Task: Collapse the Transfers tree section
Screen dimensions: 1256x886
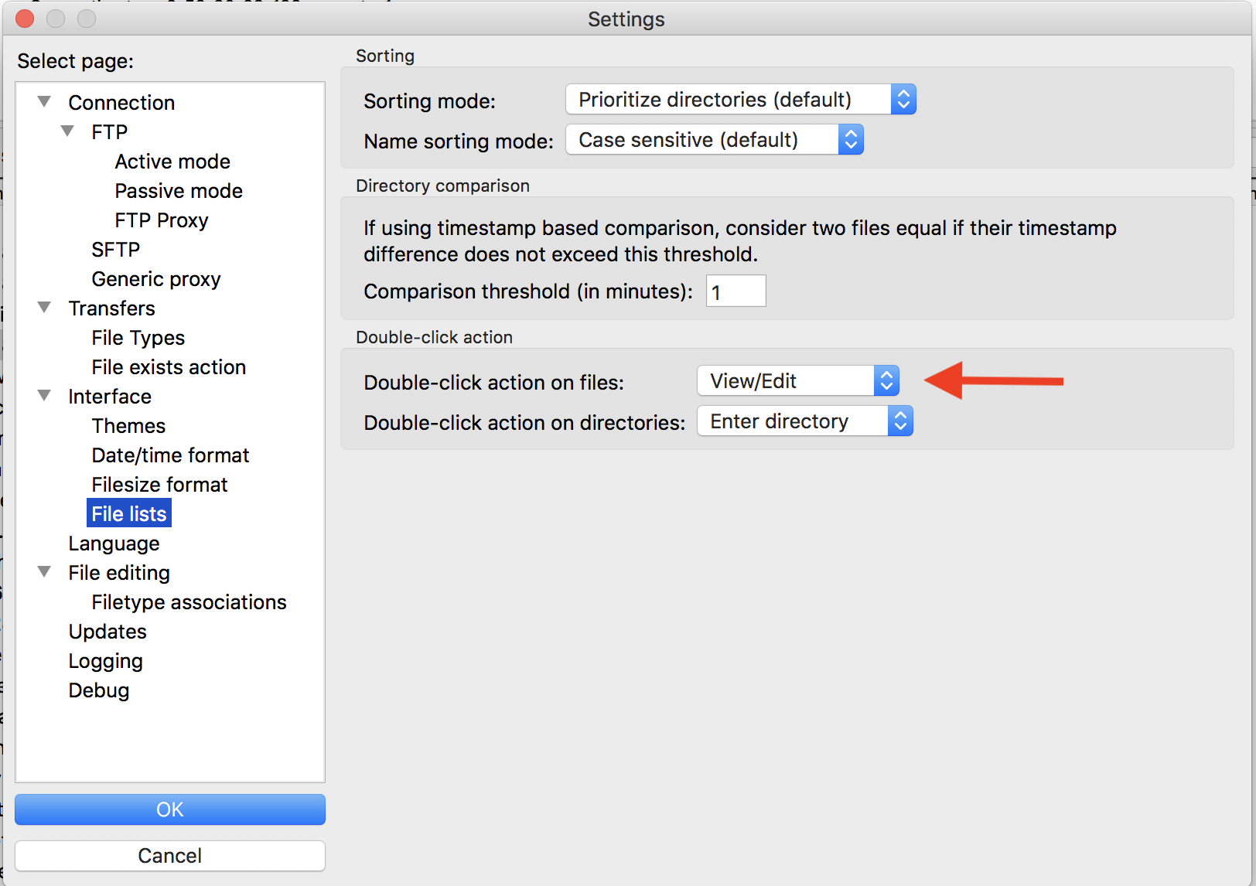Action: coord(44,307)
